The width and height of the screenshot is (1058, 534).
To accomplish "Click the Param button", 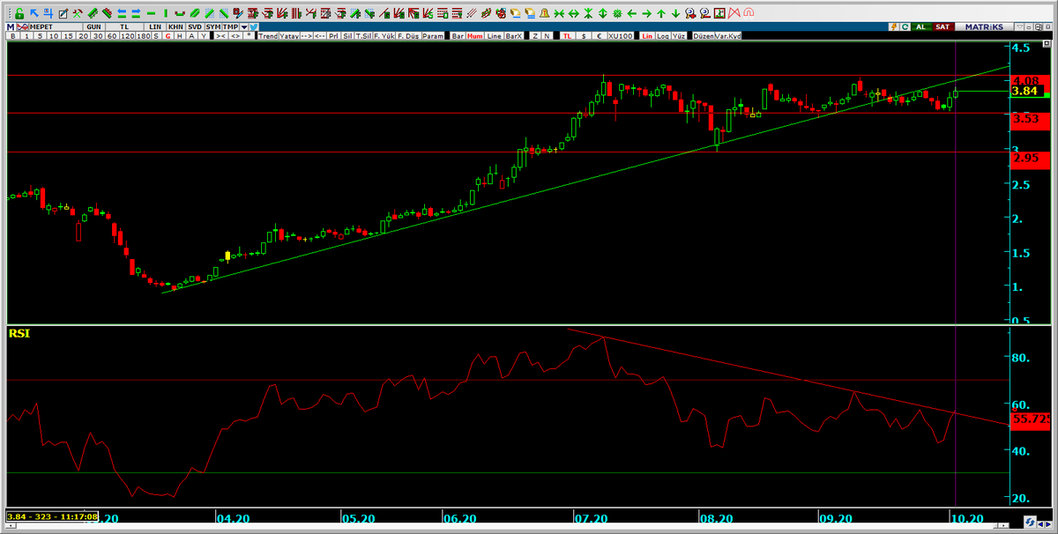I will coord(434,36).
